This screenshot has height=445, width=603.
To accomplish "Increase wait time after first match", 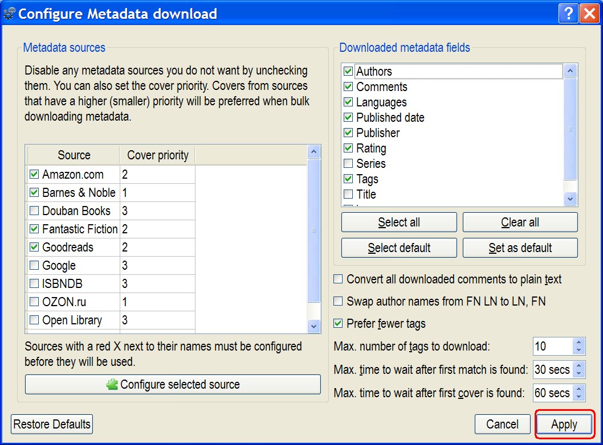I will pos(578,365).
